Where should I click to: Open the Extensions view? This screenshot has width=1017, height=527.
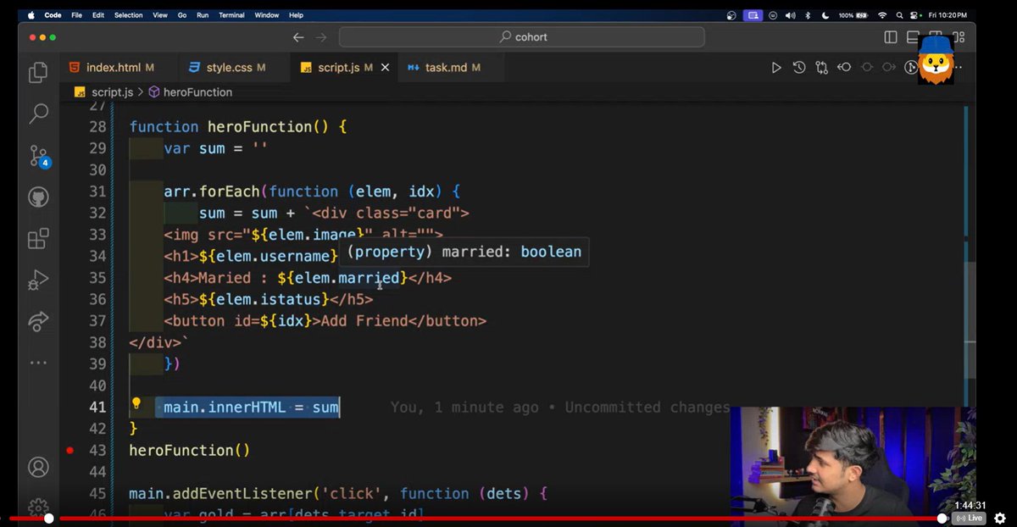37,238
